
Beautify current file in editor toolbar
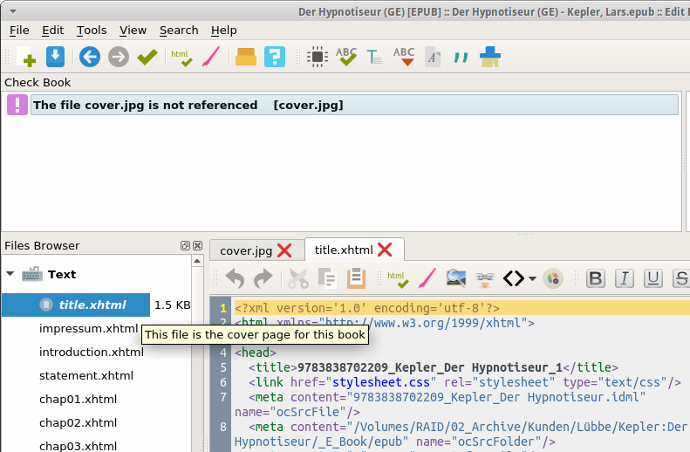pos(427,278)
